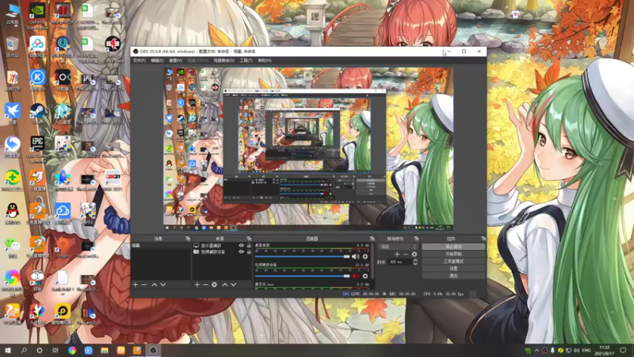Image resolution: width=634 pixels, height=357 pixels.
Task: Click the Exit button in Controls
Action: 453,275
